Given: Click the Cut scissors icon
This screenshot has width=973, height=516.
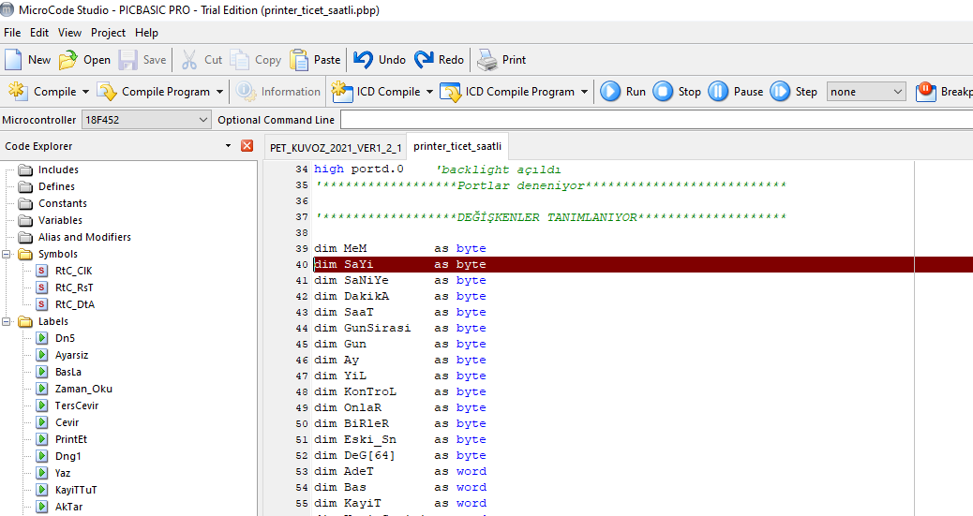Looking at the screenshot, I should click(188, 60).
